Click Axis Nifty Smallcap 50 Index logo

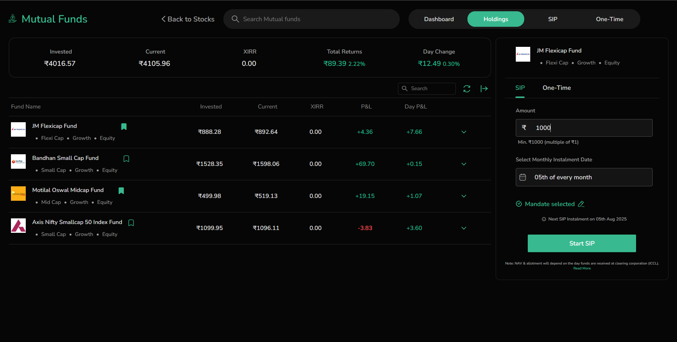[18, 225]
